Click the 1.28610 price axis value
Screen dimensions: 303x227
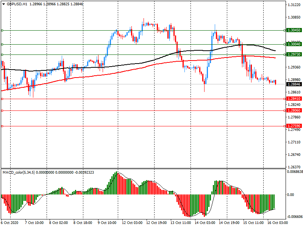294,92
